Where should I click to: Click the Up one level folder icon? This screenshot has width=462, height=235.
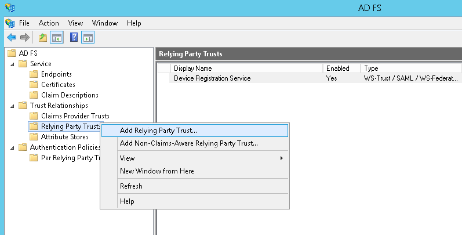[x=43, y=38]
